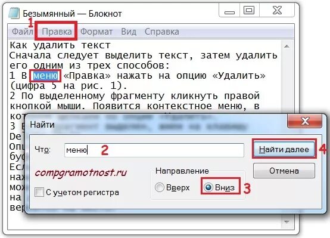
Task: Click the Найти далее button
Action: (x=284, y=149)
